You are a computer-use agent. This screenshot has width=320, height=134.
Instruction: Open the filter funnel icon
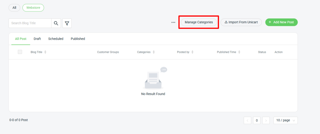pyautogui.click(x=67, y=23)
